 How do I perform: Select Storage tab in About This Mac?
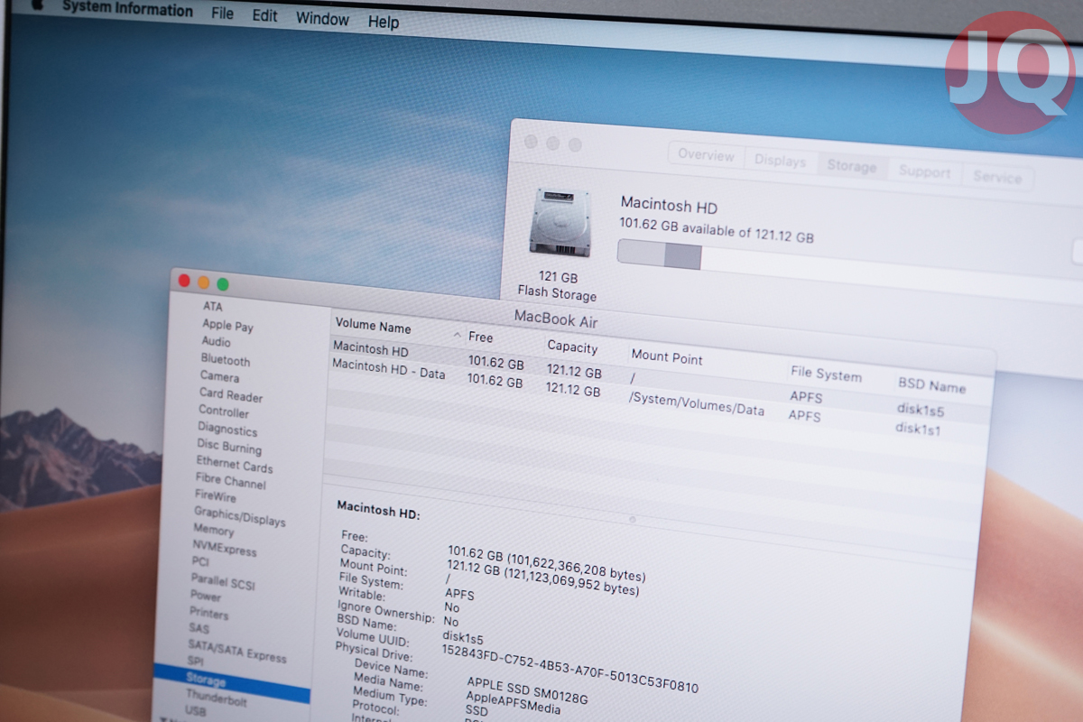(x=852, y=167)
